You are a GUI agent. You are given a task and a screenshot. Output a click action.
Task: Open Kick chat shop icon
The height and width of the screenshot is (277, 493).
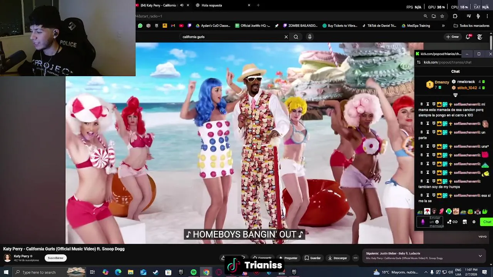[x=464, y=222]
